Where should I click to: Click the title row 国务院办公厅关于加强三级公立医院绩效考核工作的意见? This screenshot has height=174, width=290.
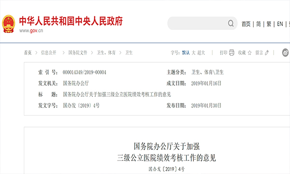point(117,94)
